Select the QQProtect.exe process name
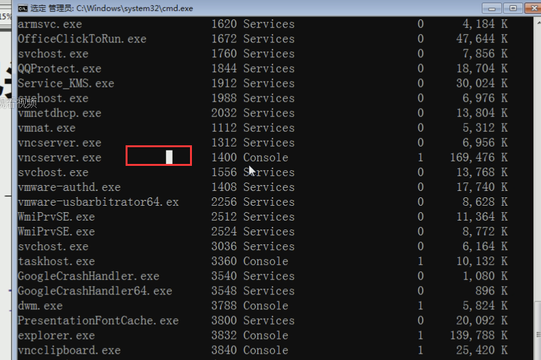The height and width of the screenshot is (360, 541). (x=60, y=69)
